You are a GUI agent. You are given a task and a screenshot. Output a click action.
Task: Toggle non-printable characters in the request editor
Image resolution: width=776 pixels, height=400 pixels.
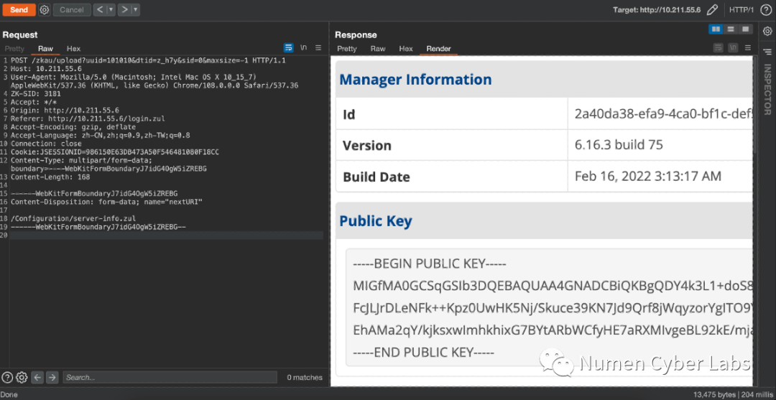coord(304,48)
